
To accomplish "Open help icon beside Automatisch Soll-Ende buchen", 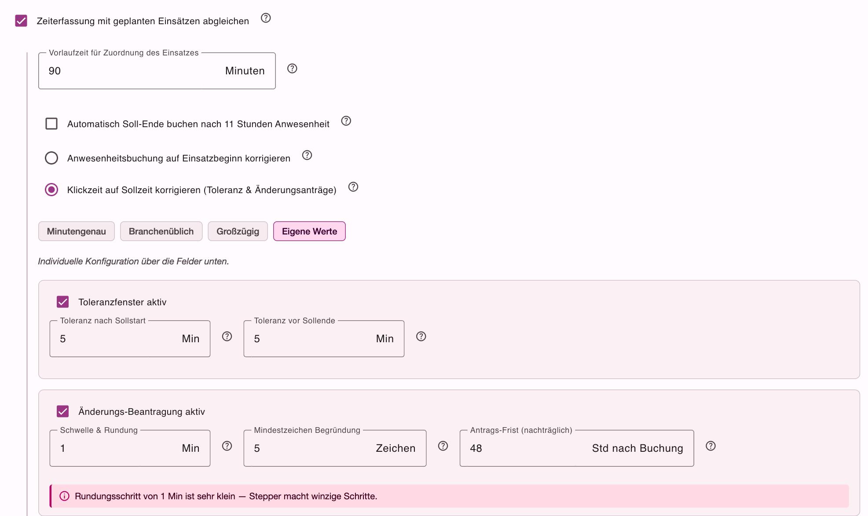I will pos(346,121).
